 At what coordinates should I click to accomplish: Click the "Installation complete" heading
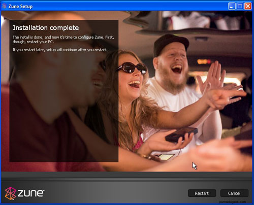coord(46,28)
